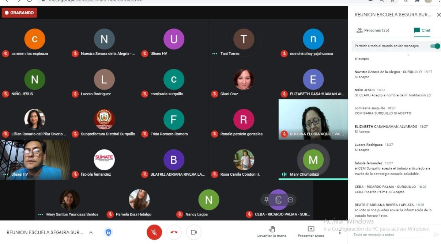Viewport: 441px width, 244px height.
Task: Click the Envía un mensaje a todos field
Action: (x=391, y=235)
